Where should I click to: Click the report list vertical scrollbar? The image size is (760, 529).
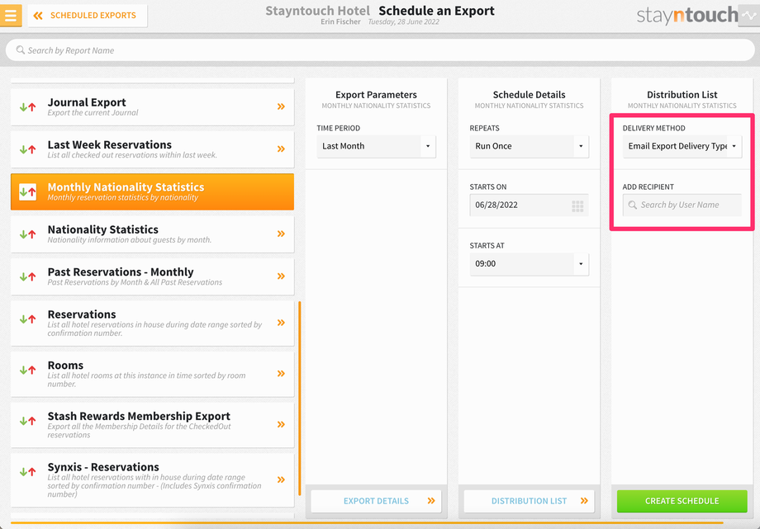coord(300,399)
